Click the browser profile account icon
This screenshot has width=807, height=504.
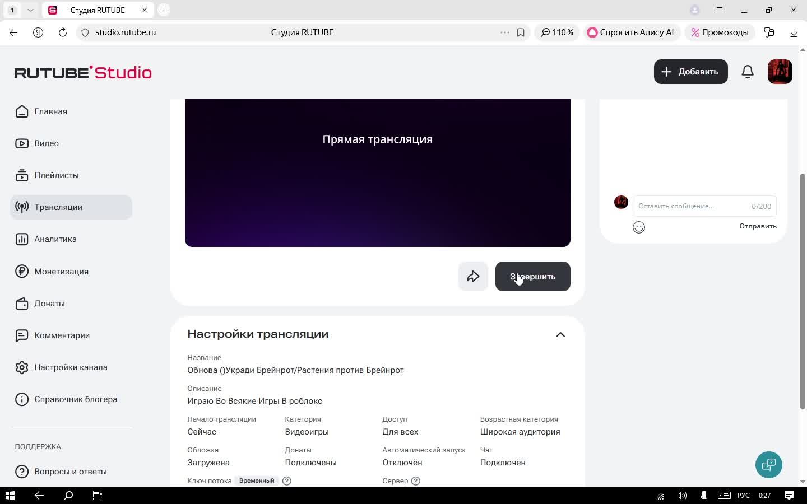click(x=695, y=10)
